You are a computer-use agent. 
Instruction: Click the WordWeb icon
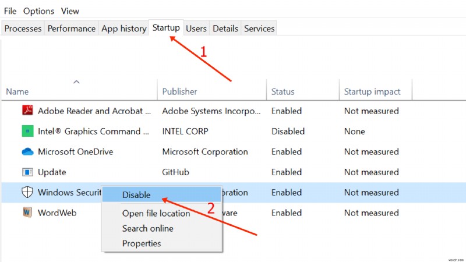(27, 213)
